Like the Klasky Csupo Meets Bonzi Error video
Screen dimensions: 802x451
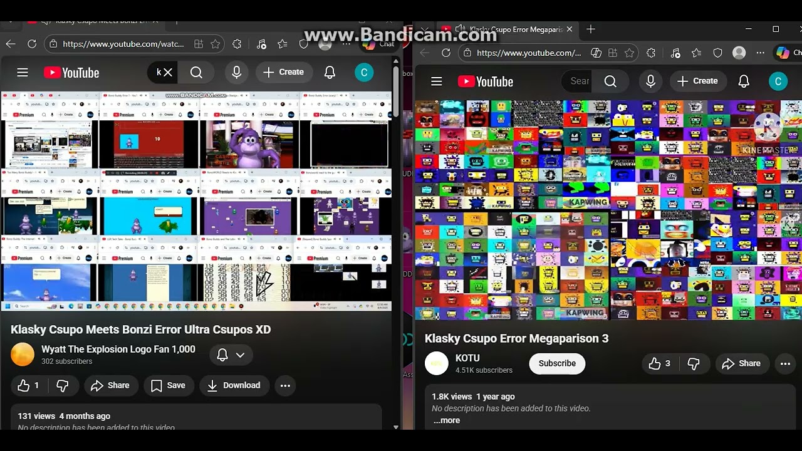pyautogui.click(x=29, y=386)
